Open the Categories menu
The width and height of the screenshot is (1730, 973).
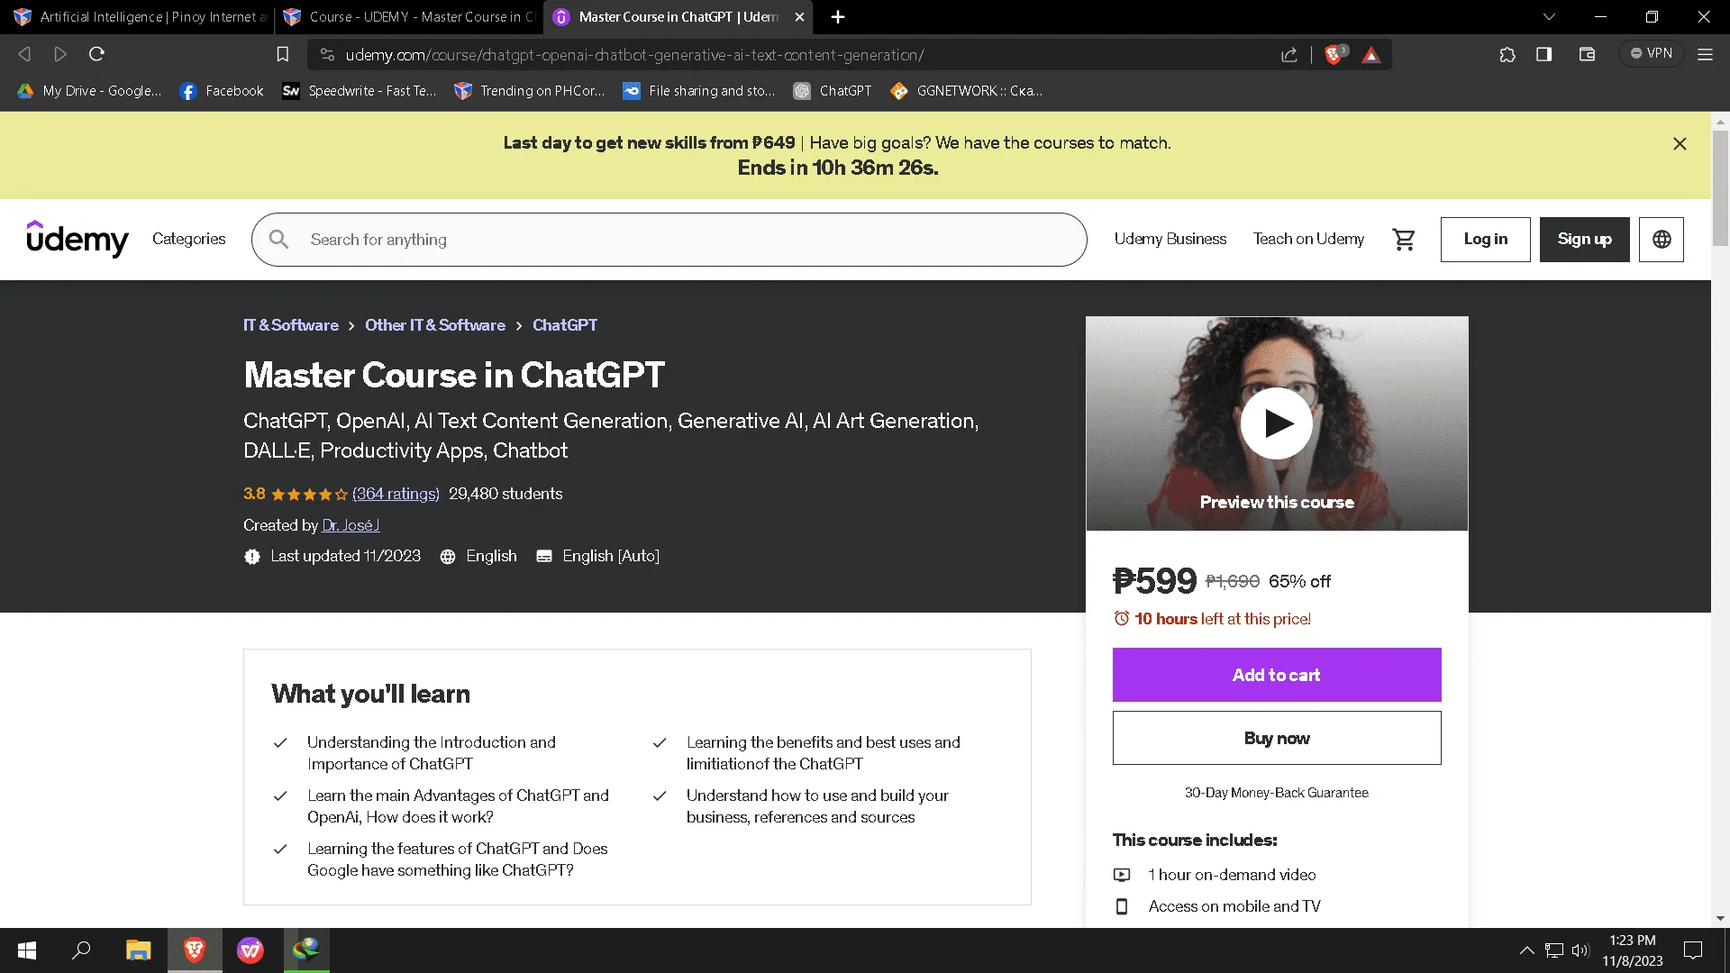point(189,239)
